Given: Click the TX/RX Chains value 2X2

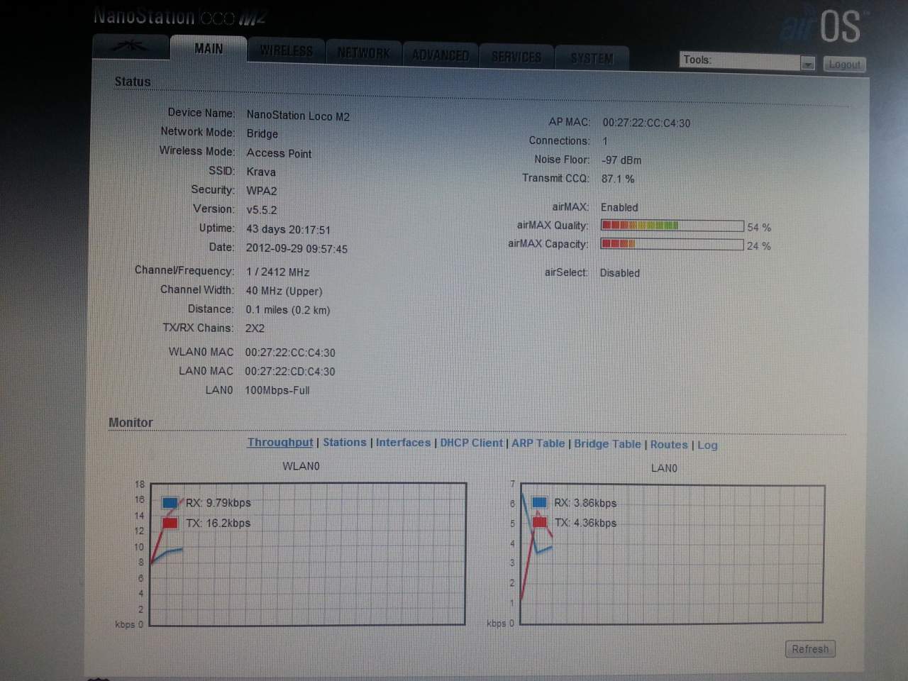Looking at the screenshot, I should pos(255,328).
